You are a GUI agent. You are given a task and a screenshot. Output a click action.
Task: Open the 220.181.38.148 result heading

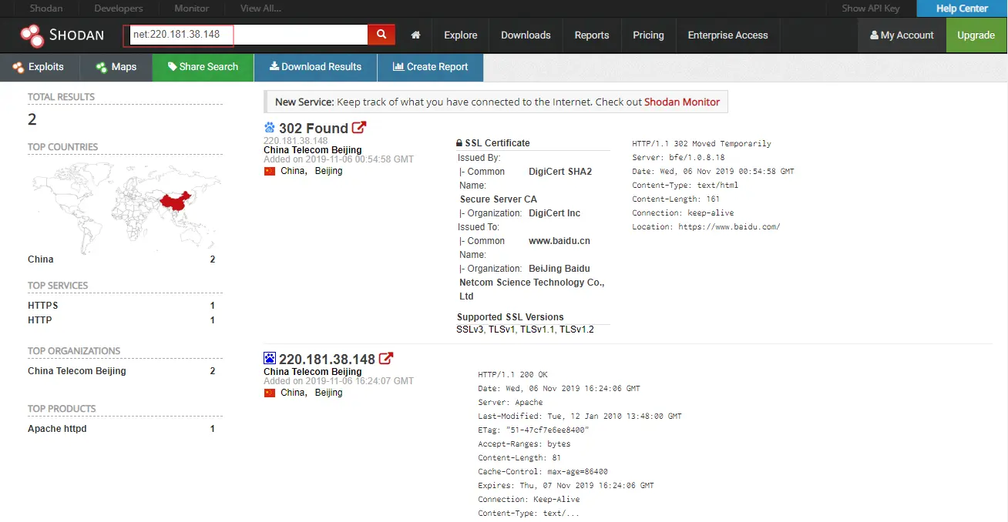[327, 359]
